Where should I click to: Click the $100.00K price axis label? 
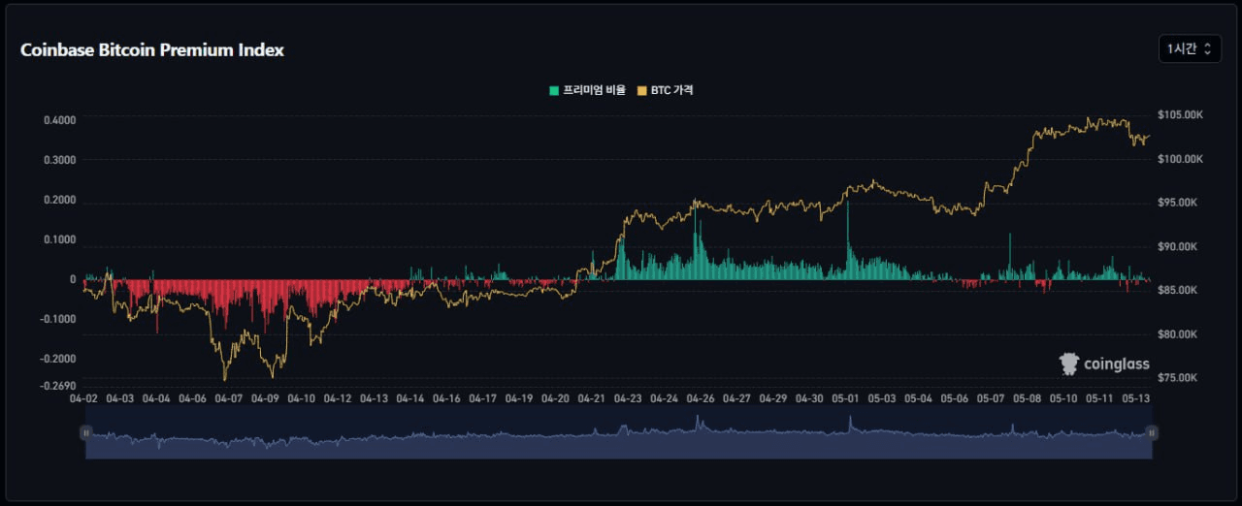click(1180, 158)
